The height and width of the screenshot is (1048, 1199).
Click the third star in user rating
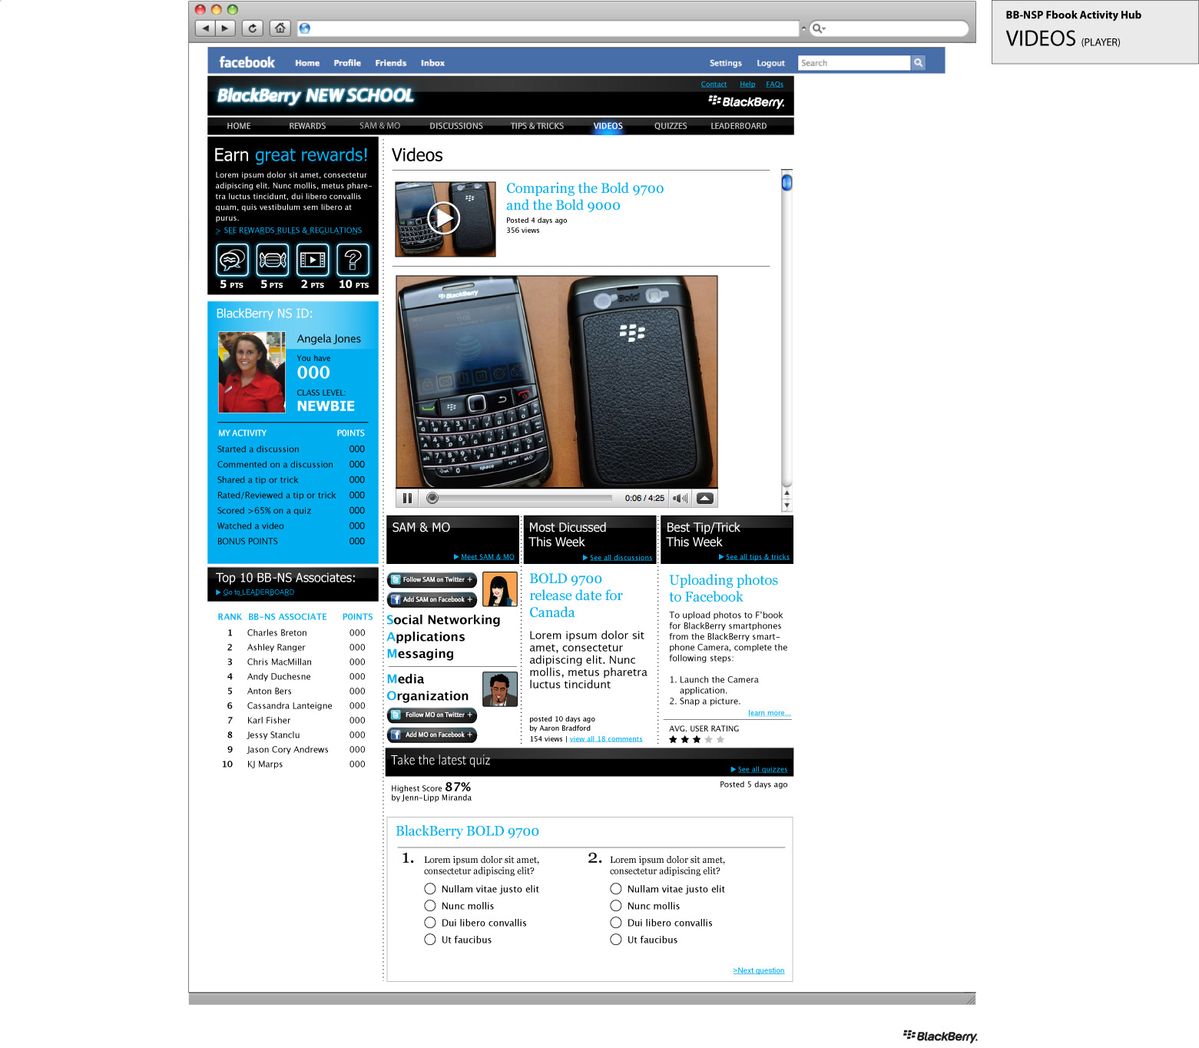point(697,740)
